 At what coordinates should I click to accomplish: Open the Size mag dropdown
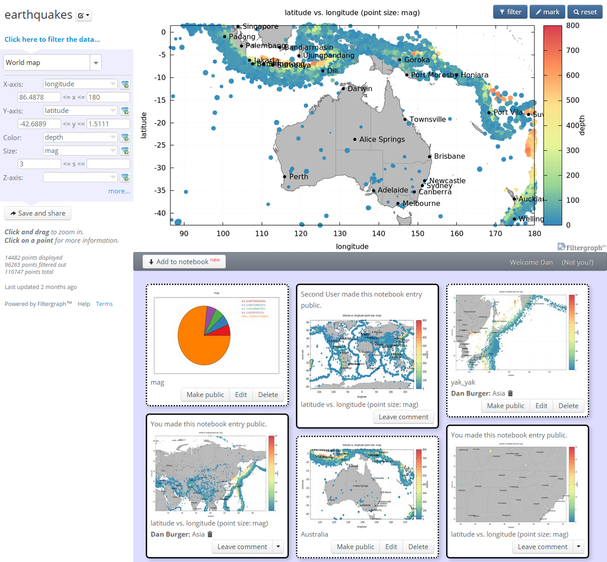click(80, 150)
